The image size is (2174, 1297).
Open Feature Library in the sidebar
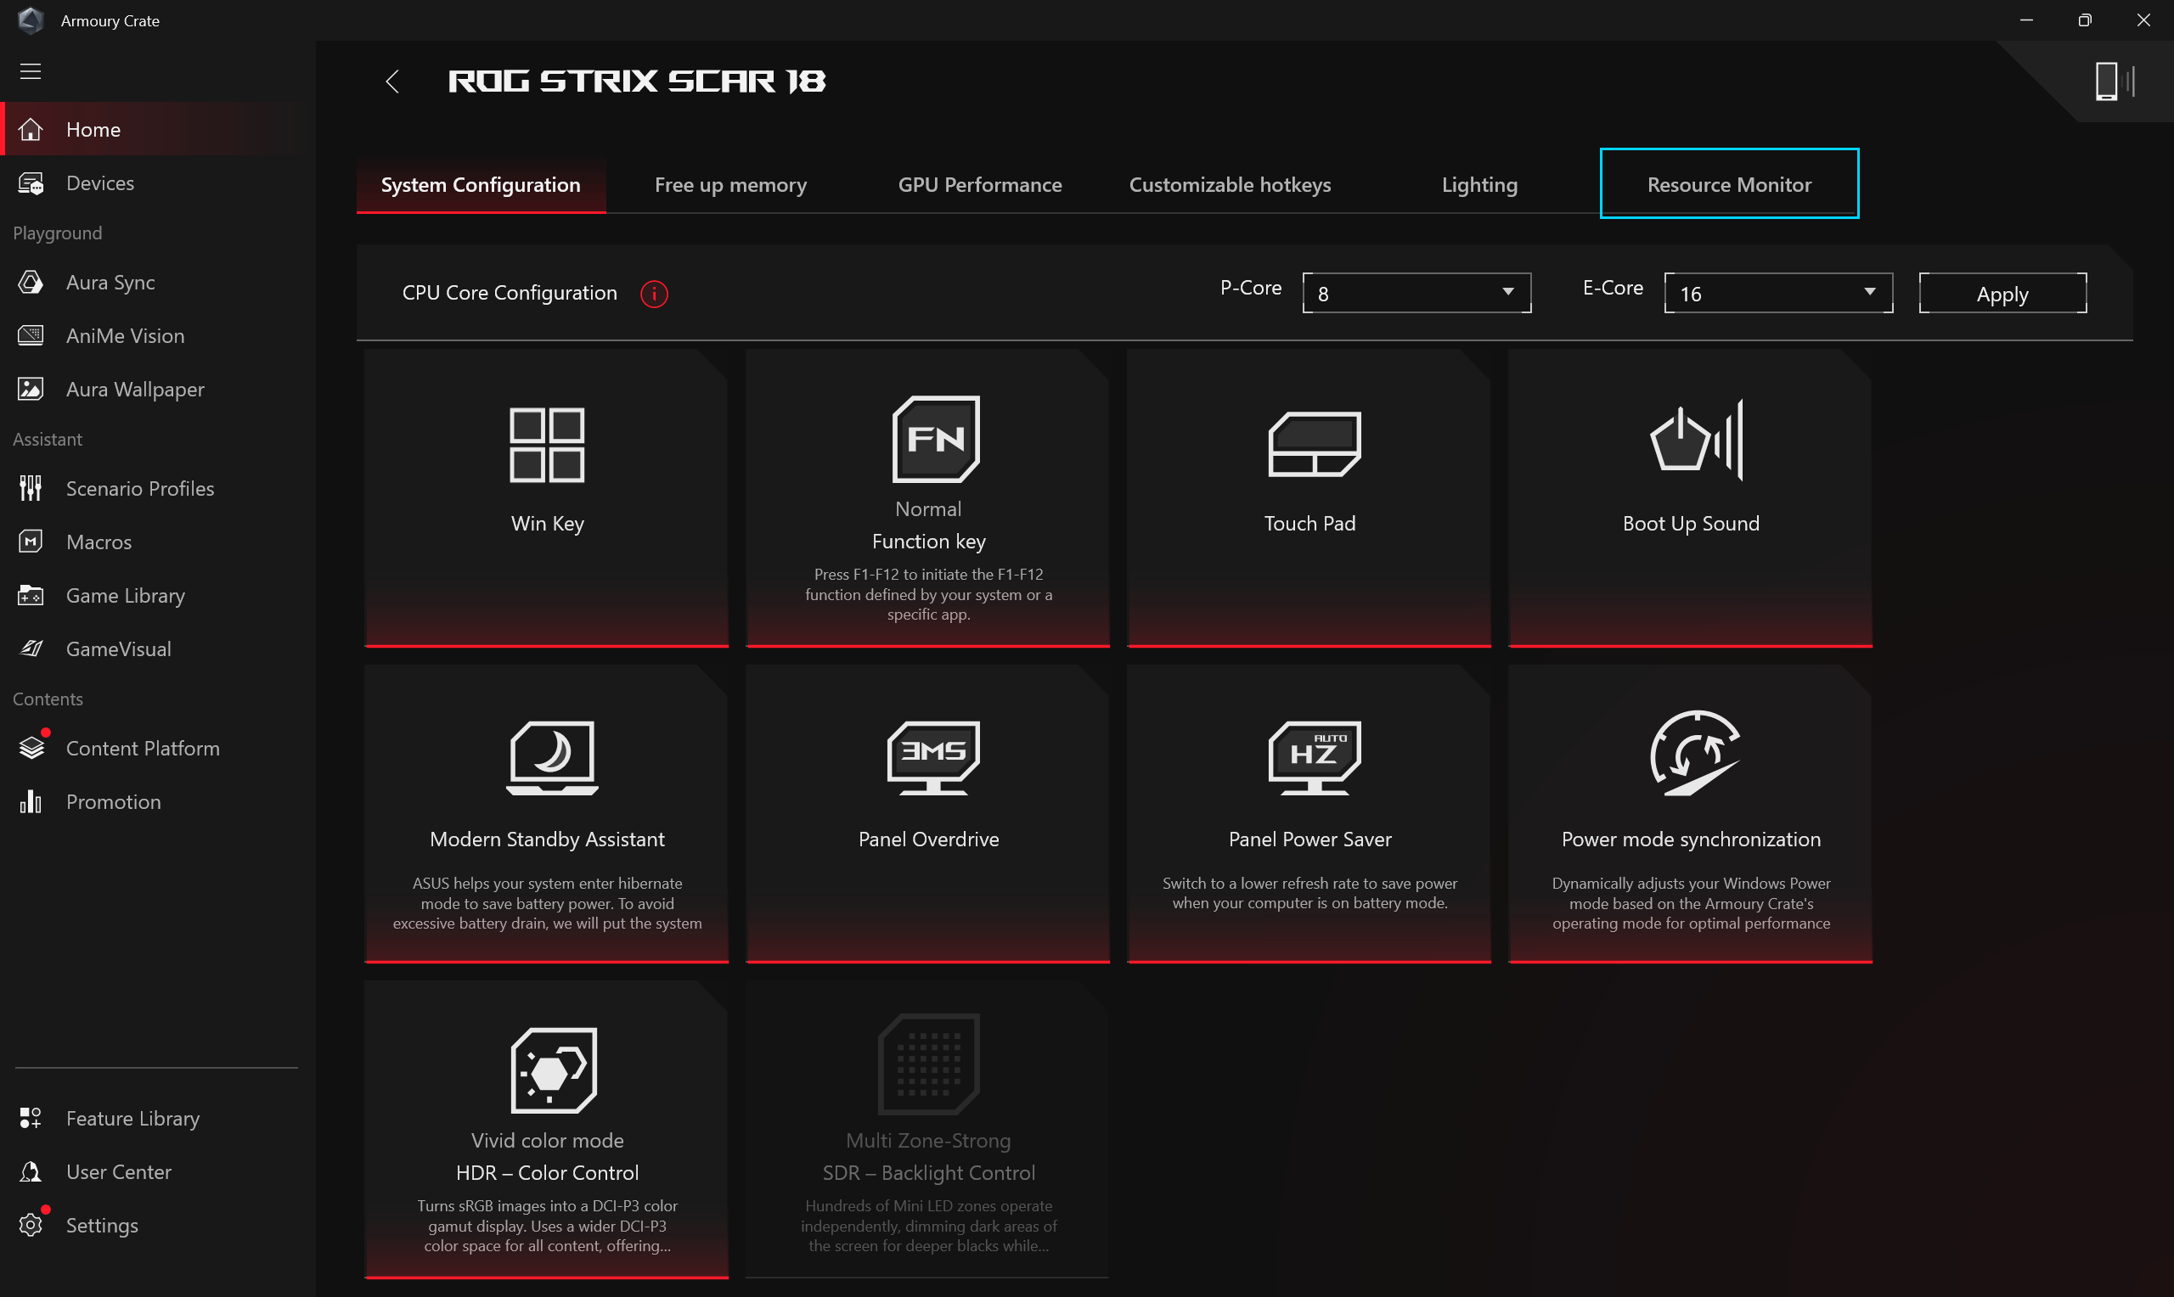click(157, 1118)
